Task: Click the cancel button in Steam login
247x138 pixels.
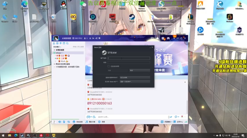Action: coord(140,71)
